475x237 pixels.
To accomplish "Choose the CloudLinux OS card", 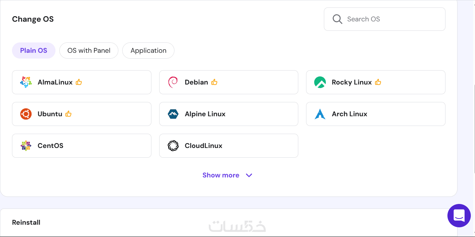I will click(229, 146).
